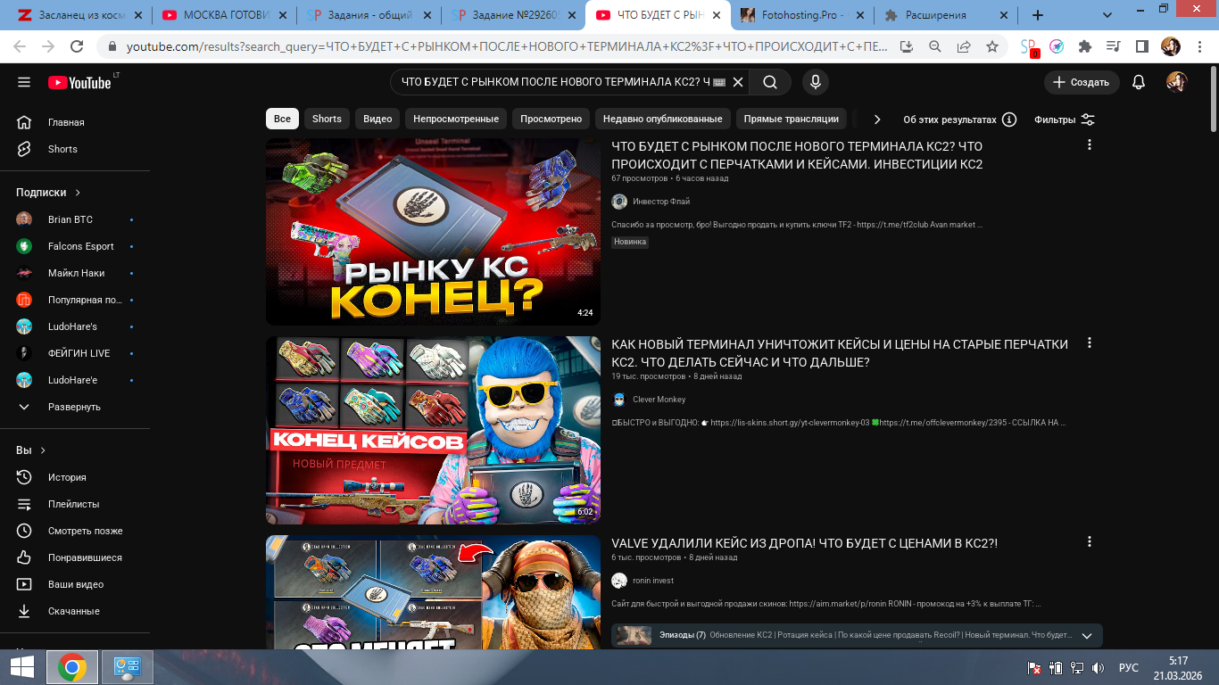Open Плейлисты in the sidebar
Screen dimensions: 1219x685
75,504
